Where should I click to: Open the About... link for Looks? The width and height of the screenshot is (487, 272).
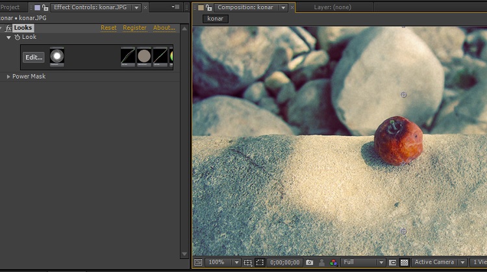click(164, 28)
